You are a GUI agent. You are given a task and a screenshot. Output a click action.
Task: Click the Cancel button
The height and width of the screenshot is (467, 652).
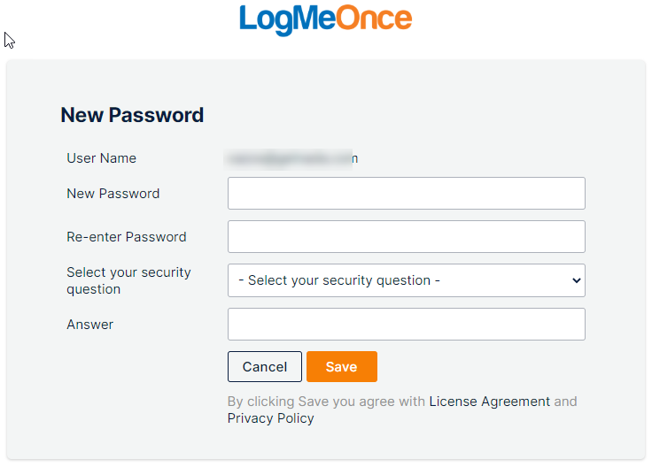265,366
